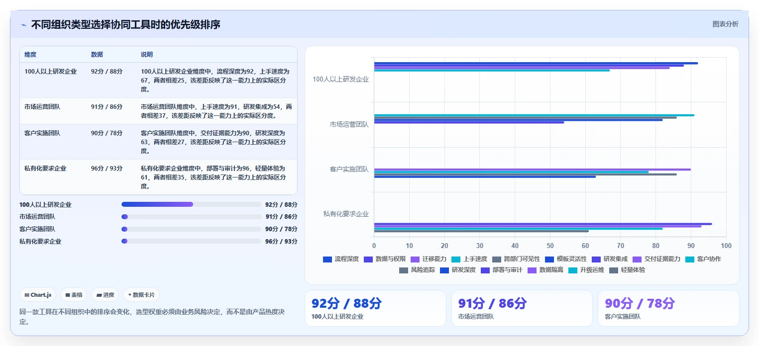Image resolution: width=759 pixels, height=346 pixels.
Task: Click the 维度 column header
Action: click(30, 54)
